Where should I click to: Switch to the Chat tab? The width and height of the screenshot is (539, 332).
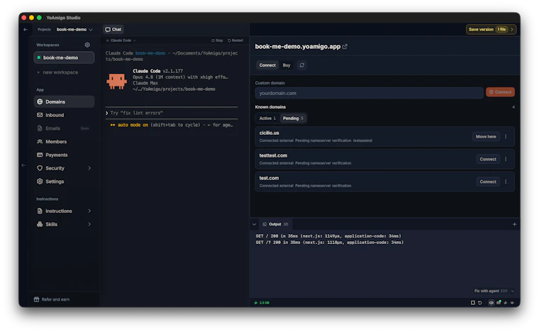tap(113, 30)
